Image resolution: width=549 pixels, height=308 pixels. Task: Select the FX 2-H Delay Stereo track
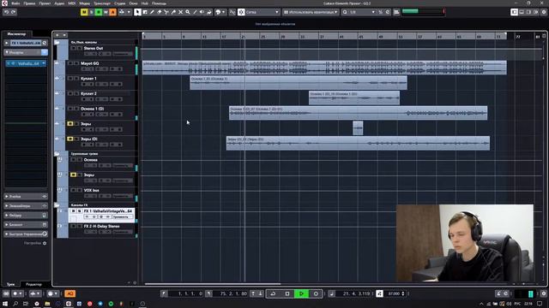point(101,226)
